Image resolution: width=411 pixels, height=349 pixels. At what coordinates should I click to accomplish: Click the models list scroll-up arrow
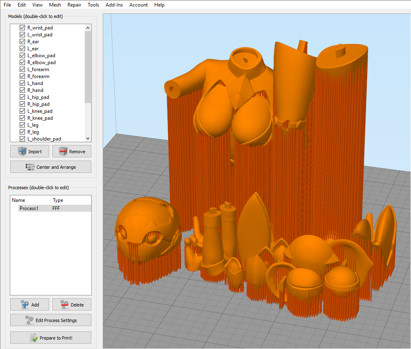[88, 28]
